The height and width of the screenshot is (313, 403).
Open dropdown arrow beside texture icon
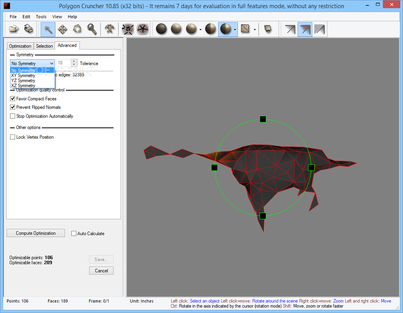tap(255, 30)
